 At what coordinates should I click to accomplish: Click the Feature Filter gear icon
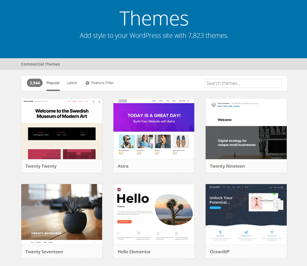click(87, 83)
